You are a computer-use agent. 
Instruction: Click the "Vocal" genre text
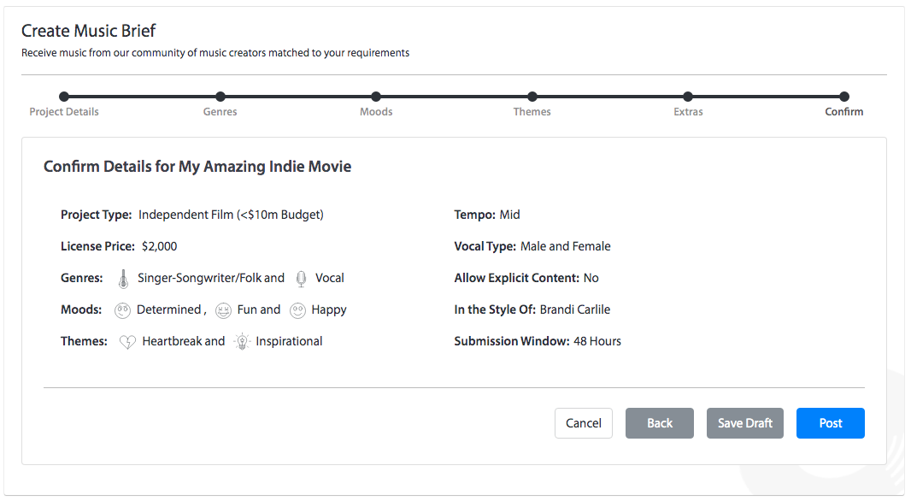[x=329, y=278]
